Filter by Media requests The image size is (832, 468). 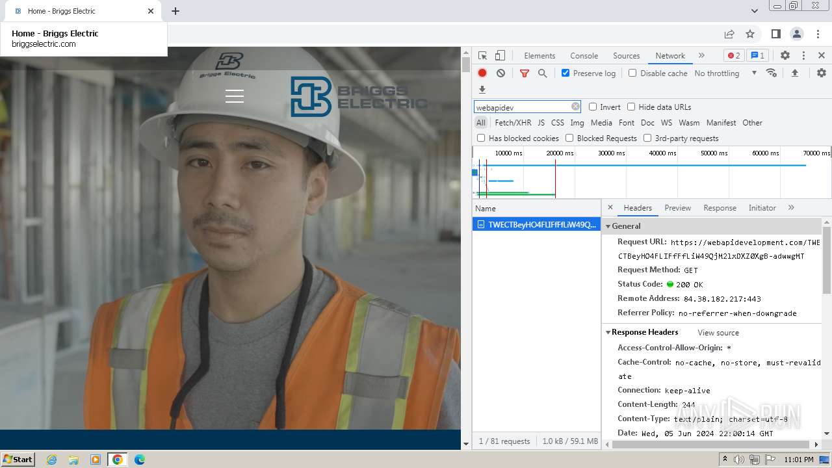pyautogui.click(x=601, y=123)
